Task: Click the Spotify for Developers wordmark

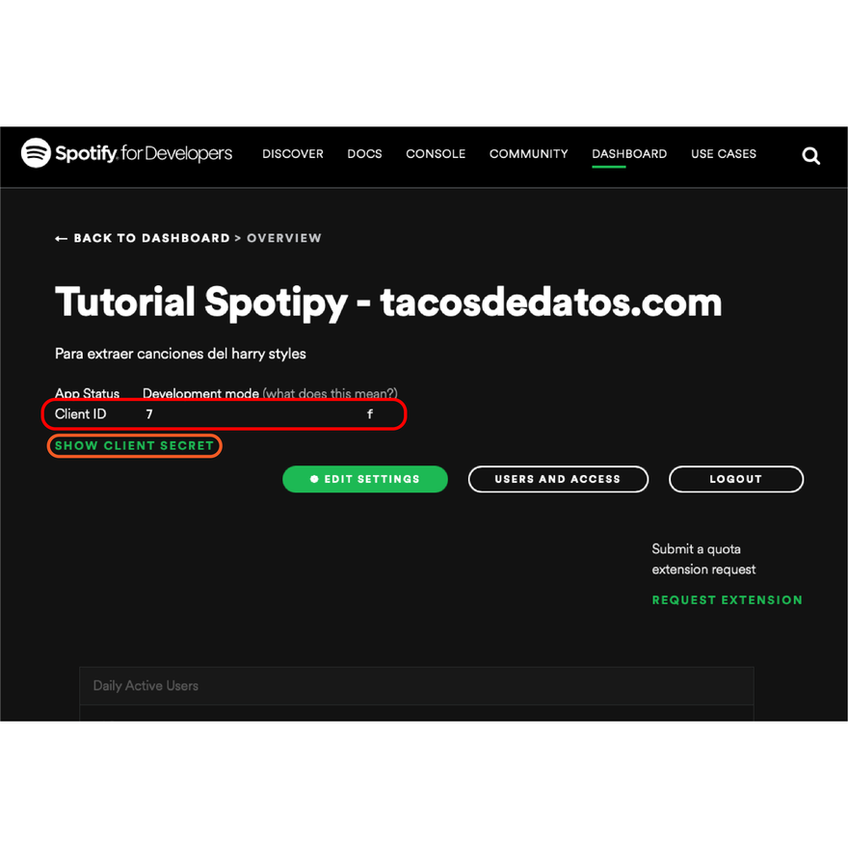Action: (x=144, y=153)
